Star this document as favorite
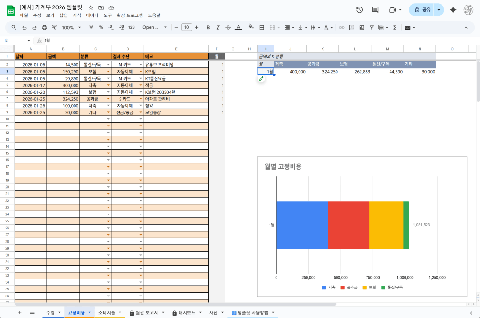 [x=91, y=8]
